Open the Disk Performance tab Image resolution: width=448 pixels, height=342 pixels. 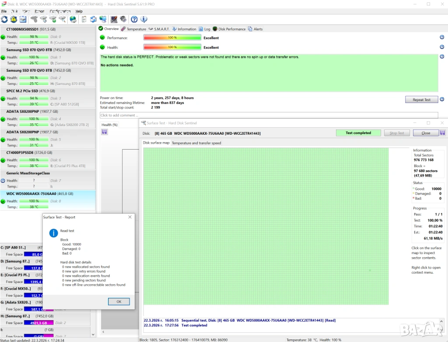tap(229, 29)
